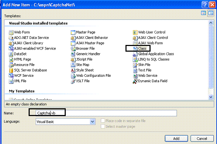This screenshot has height=144, width=217.
Task: Choose the ADO.NET Data Service icon
Action: tap(11, 38)
